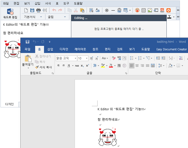The width and height of the screenshot is (188, 148).
Task: Click the find and replace icon in K Editor
Action: (x=98, y=10)
